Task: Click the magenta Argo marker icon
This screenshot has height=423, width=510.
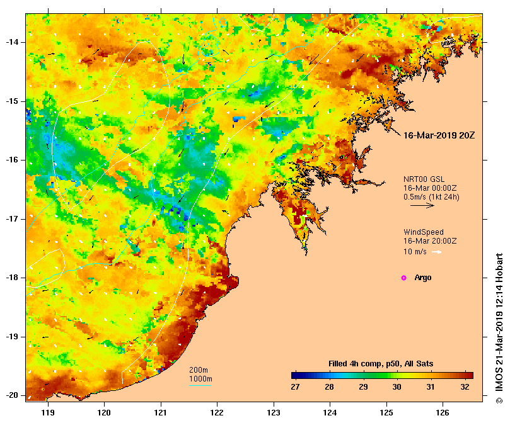Action: tap(403, 278)
